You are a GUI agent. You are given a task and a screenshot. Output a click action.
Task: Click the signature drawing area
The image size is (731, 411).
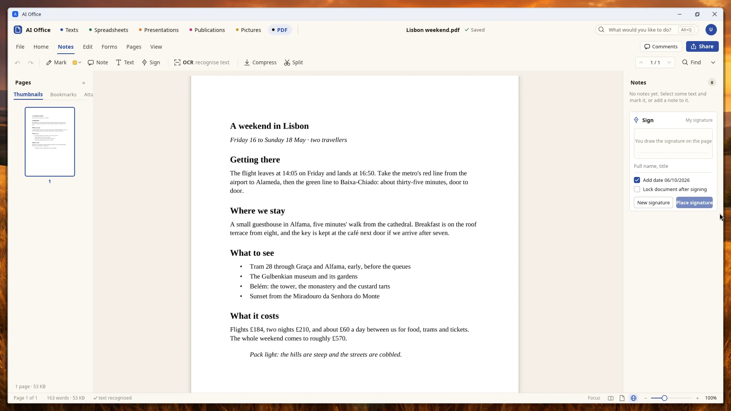(673, 143)
